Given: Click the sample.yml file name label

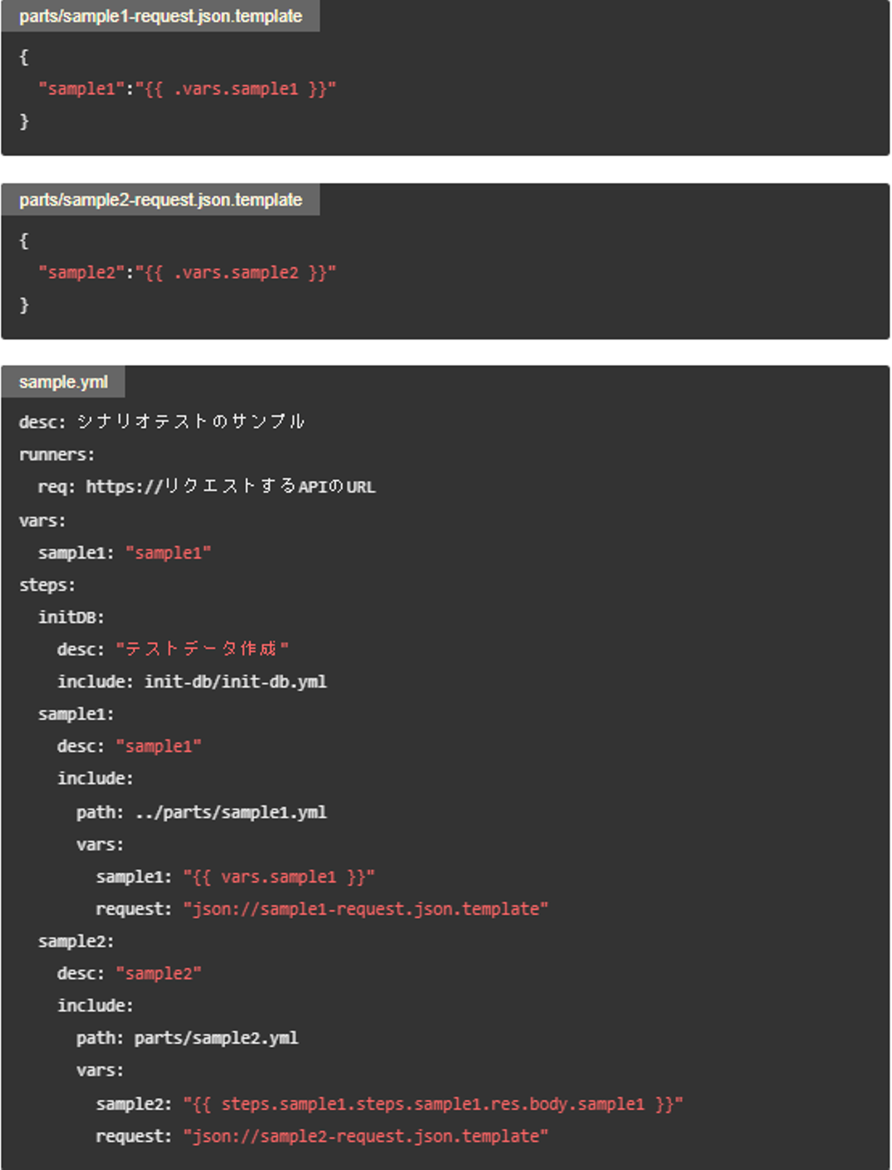Looking at the screenshot, I should (x=63, y=382).
